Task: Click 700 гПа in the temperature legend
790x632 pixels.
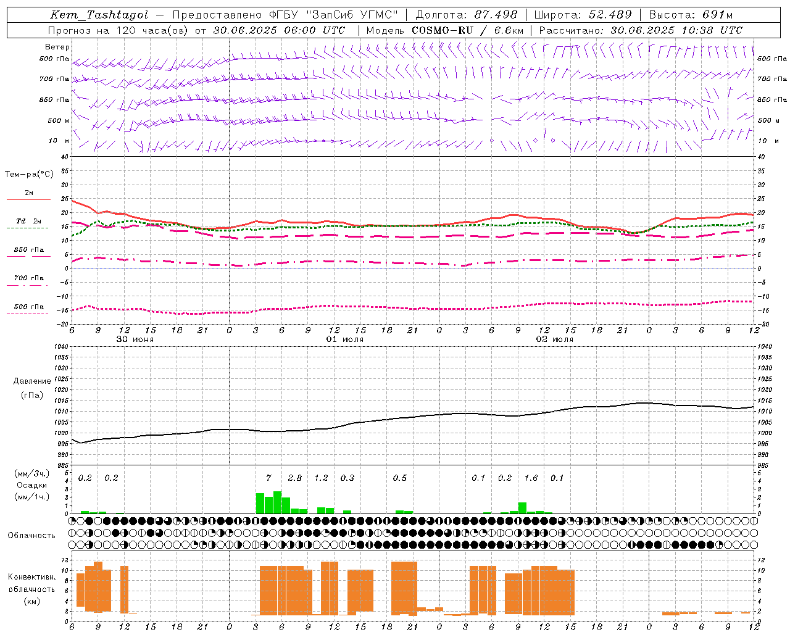Action: click(x=29, y=278)
